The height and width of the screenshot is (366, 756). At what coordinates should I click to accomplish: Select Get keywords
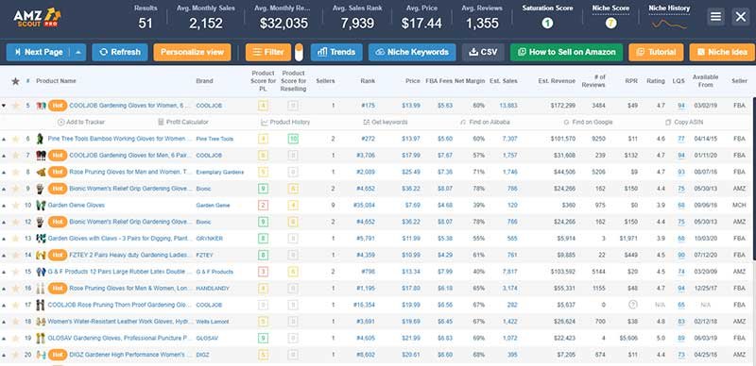[386, 123]
